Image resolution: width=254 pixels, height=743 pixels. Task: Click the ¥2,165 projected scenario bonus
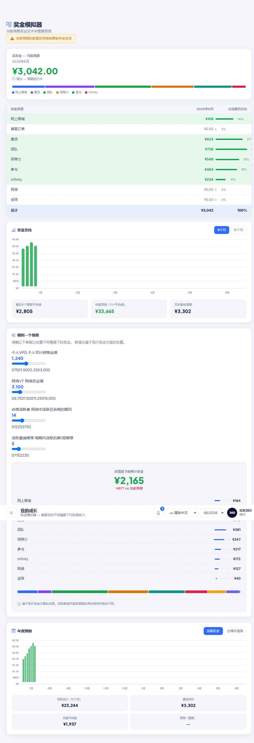point(129,481)
